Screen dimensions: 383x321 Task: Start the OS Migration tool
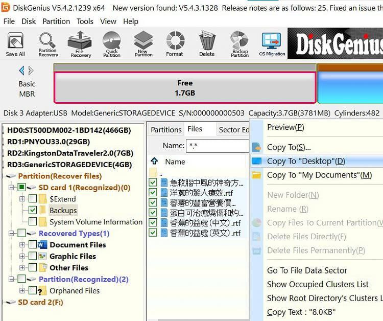click(272, 44)
